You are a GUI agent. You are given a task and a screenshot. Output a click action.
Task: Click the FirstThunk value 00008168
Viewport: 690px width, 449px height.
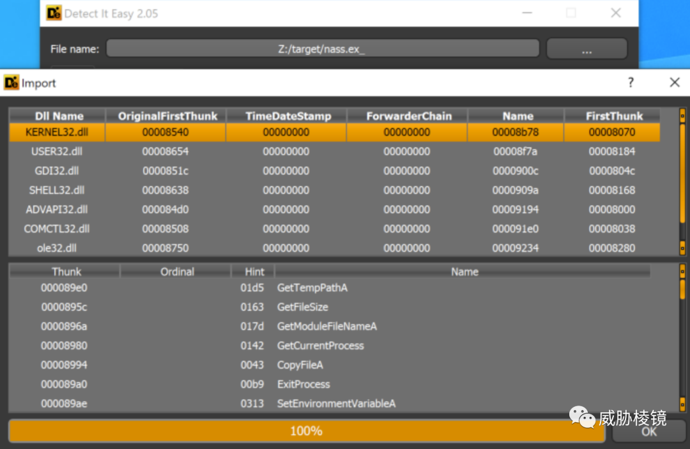[612, 190]
